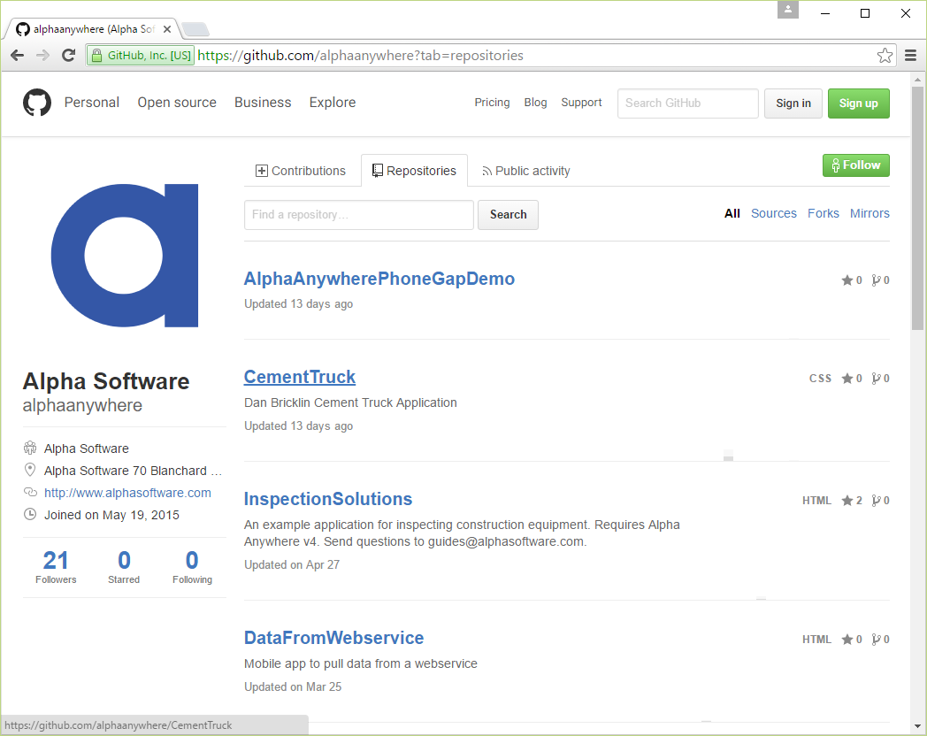Switch to the Contributions tab

pos(301,171)
